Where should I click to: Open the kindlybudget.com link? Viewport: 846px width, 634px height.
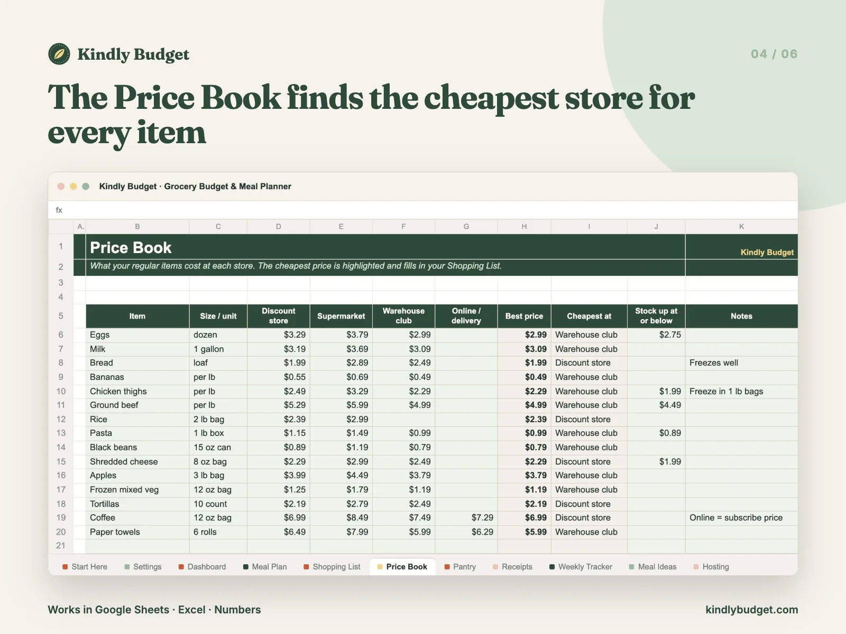click(x=751, y=610)
